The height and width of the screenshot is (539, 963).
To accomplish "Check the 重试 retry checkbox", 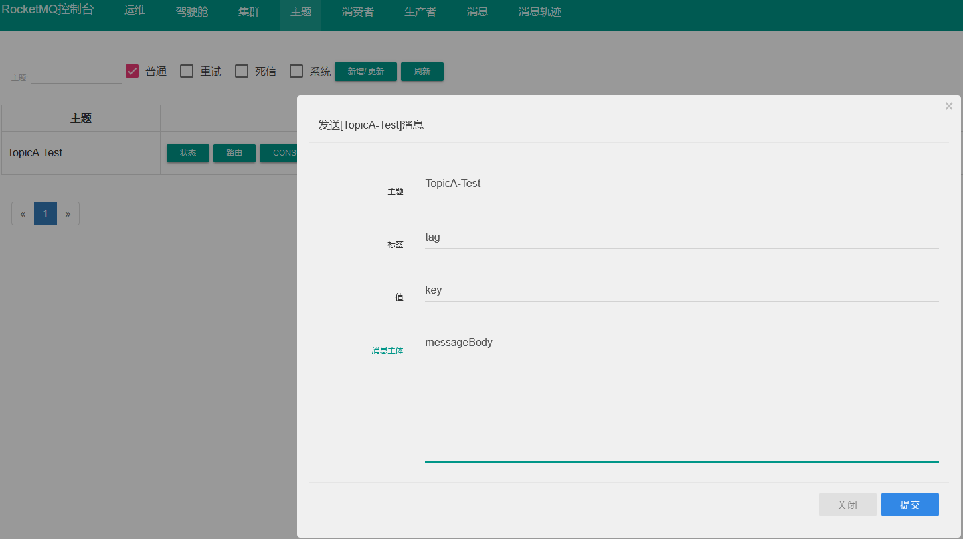I will [x=187, y=71].
